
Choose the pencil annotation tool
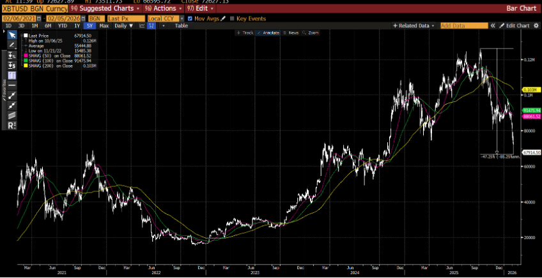(12, 46)
